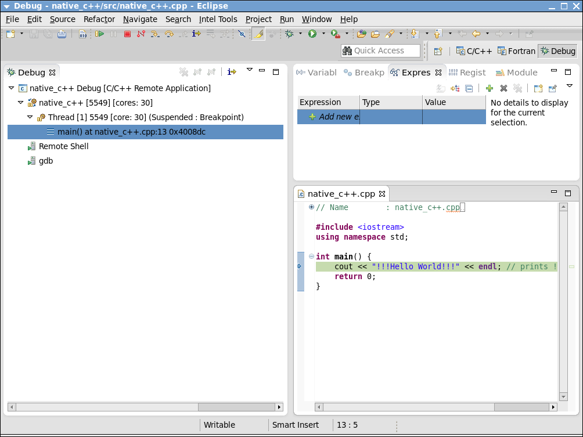Switch to the Registers tab
The image size is (583, 437).
pos(467,73)
